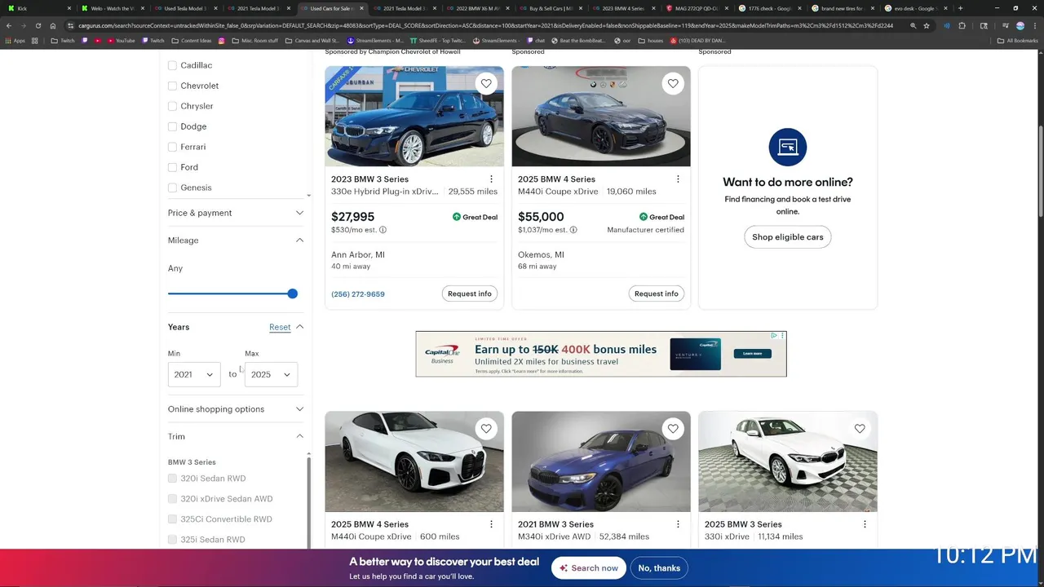Switch to the Kick tab
The width and height of the screenshot is (1044, 587).
pyautogui.click(x=37, y=8)
